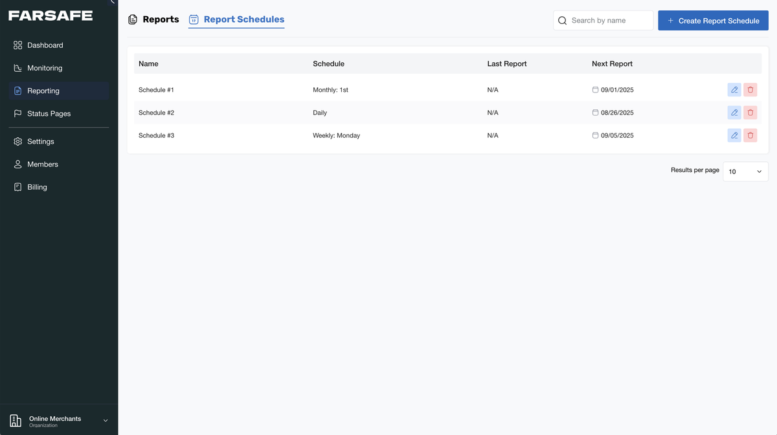Delete Schedule #2 with the trash icon

(x=750, y=113)
